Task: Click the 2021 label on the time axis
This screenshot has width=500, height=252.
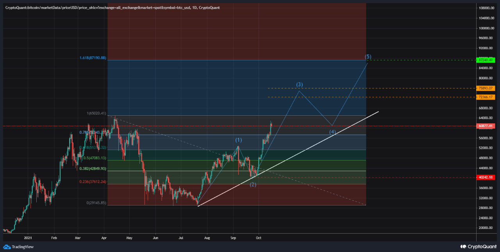Action: (x=28, y=238)
